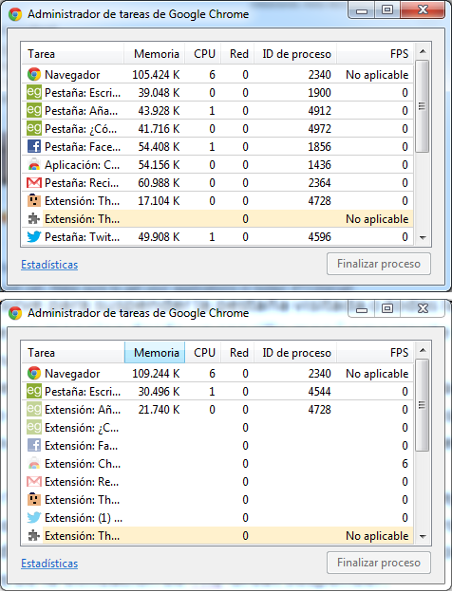Sort by FPS column in top window
Image resolution: width=452 pixels, height=592 pixels.
(x=375, y=54)
